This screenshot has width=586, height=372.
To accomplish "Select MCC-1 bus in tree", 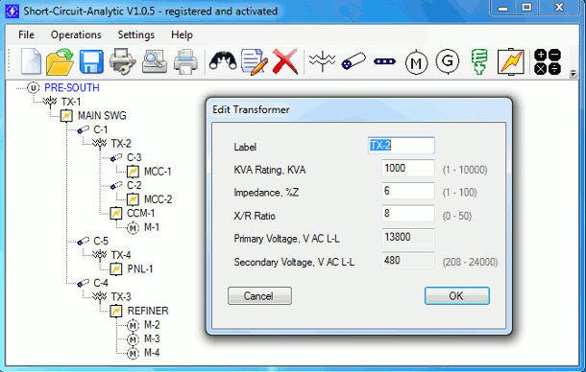I will (x=158, y=172).
